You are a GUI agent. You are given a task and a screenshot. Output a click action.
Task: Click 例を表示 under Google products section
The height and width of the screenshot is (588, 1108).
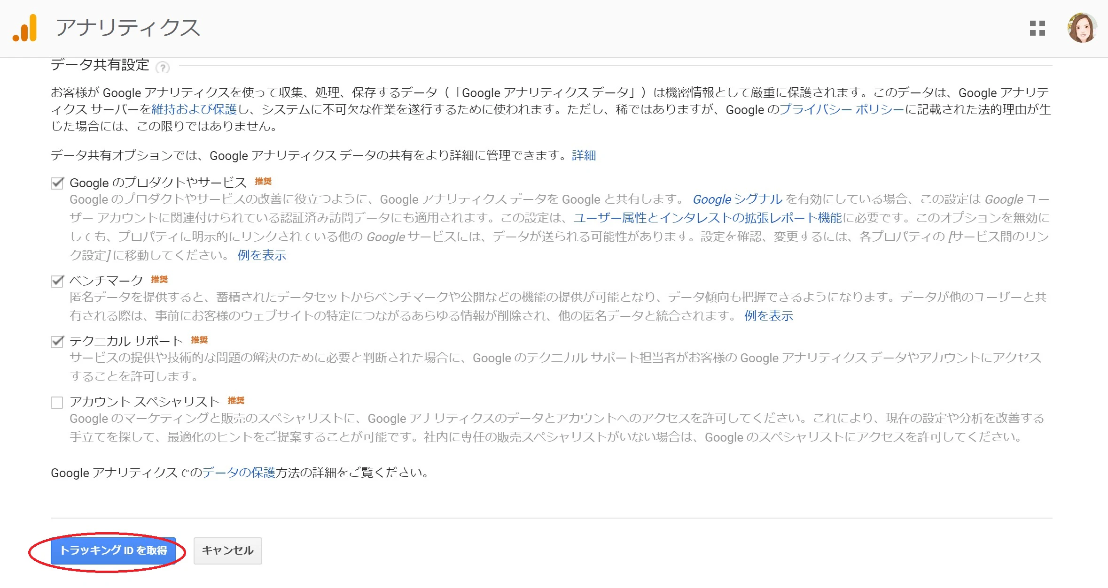tap(262, 255)
